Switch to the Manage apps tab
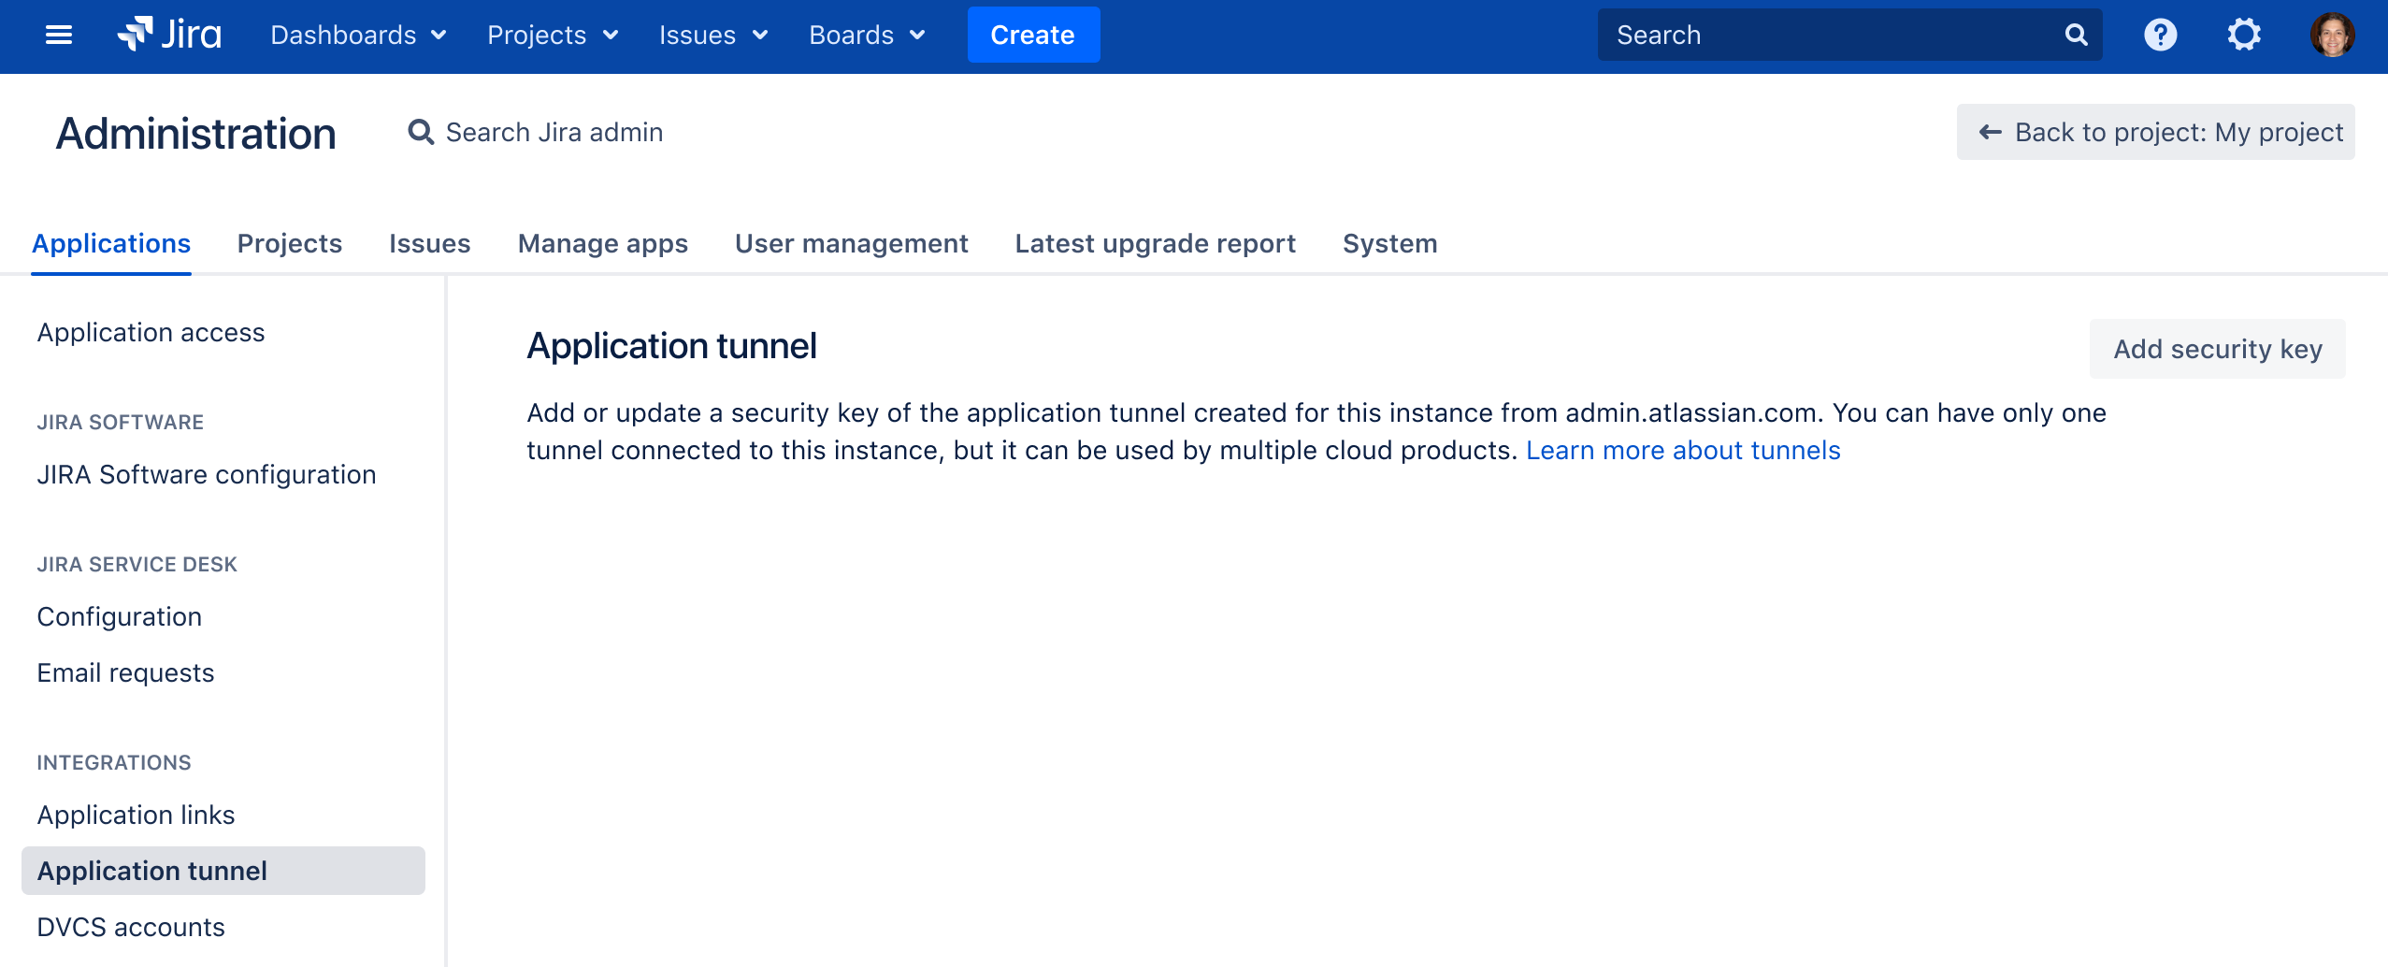 pyautogui.click(x=603, y=244)
